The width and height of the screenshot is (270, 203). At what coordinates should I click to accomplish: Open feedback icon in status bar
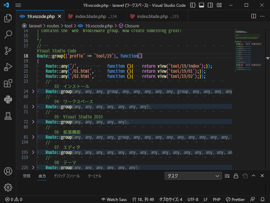pos(252,200)
